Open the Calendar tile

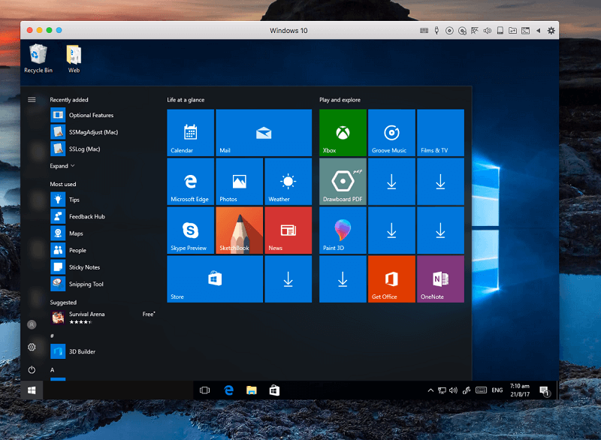191,132
